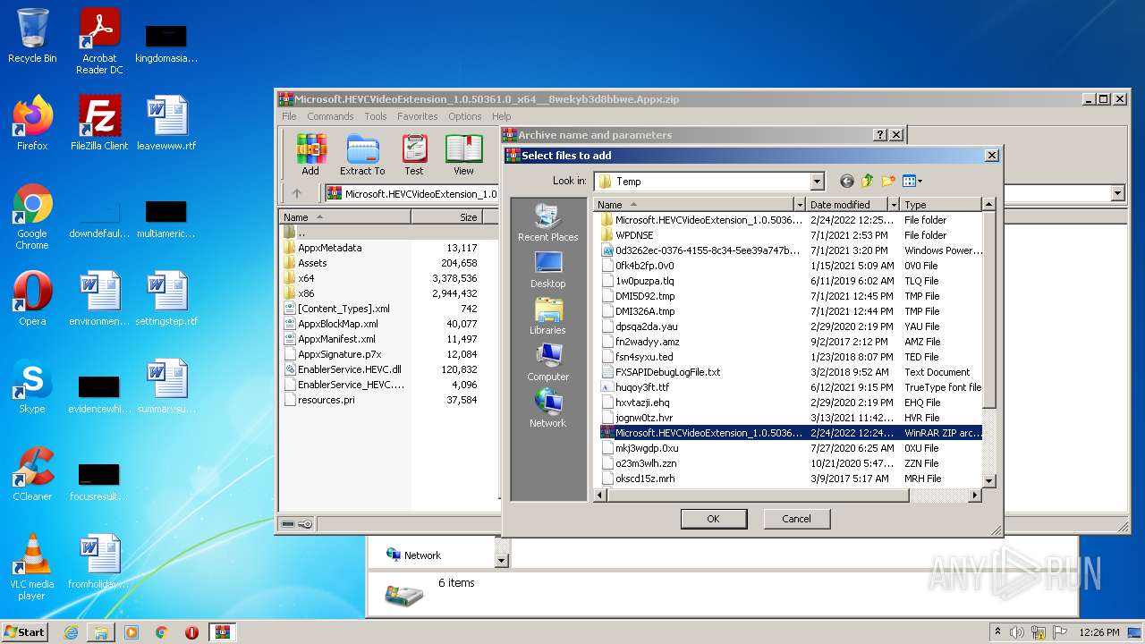This screenshot has height=644, width=1145.
Task: Open Opera desktop icon
Action: click(x=32, y=298)
